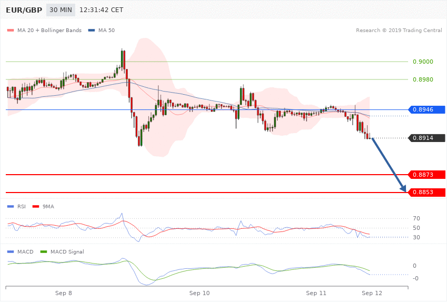Click the Sep 10 date label
This screenshot has width=447, height=303.
click(x=199, y=293)
